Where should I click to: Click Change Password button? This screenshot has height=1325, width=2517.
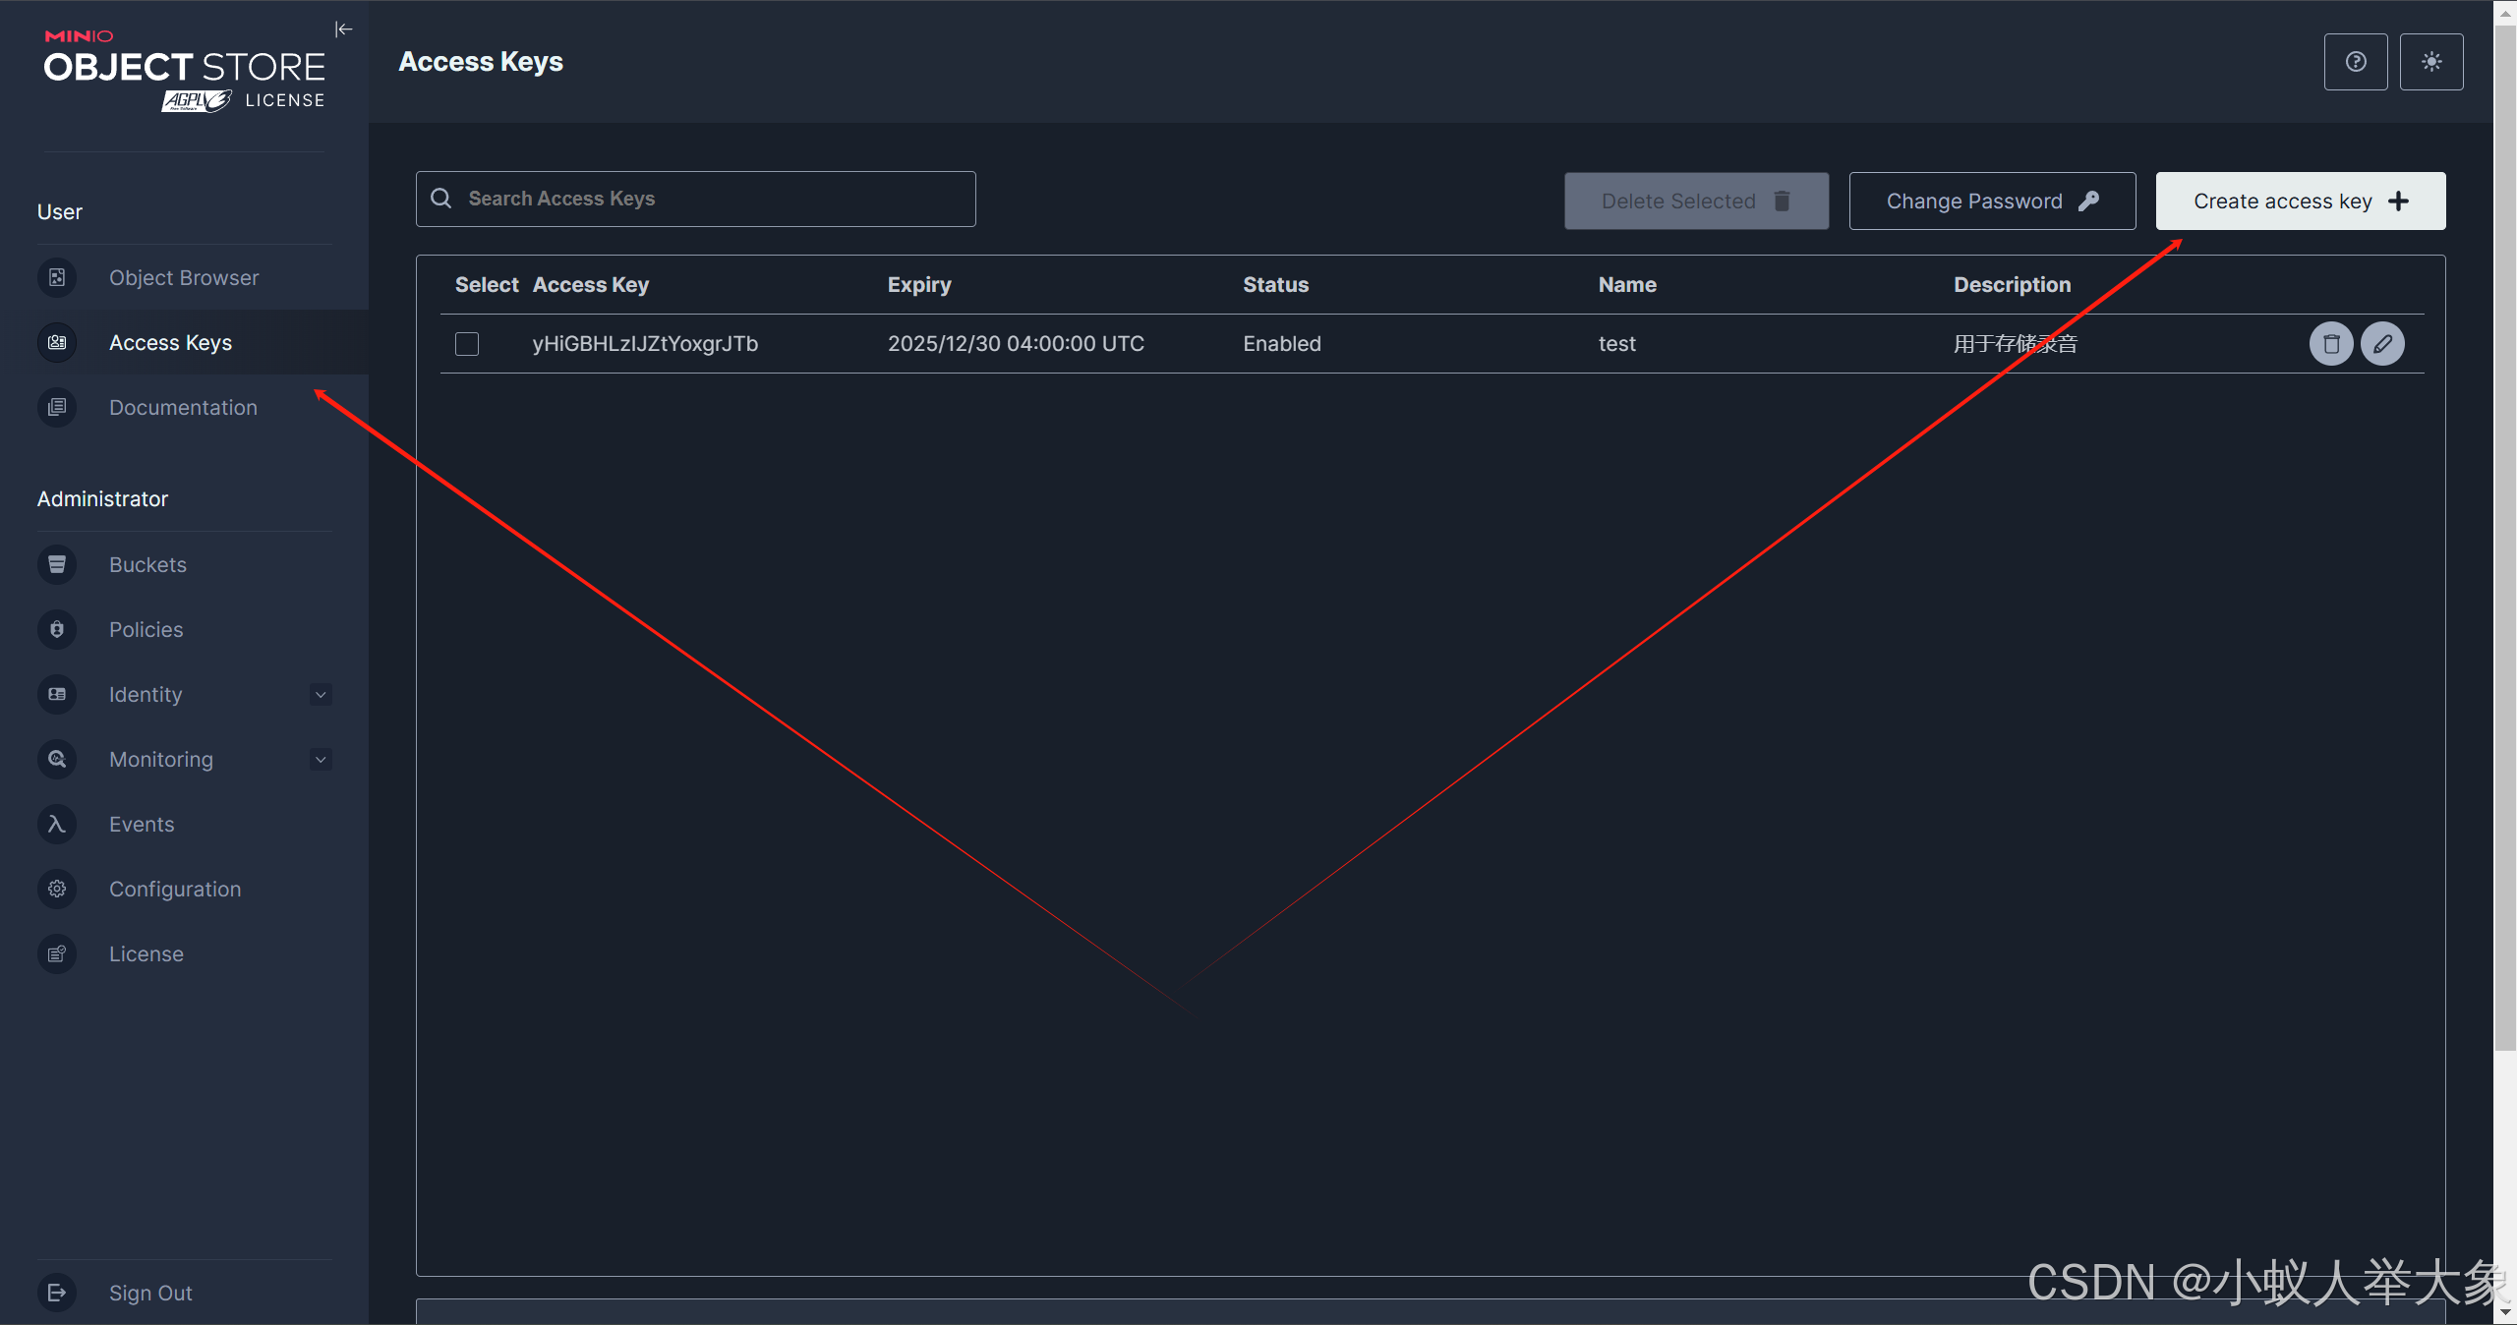pyautogui.click(x=1991, y=202)
